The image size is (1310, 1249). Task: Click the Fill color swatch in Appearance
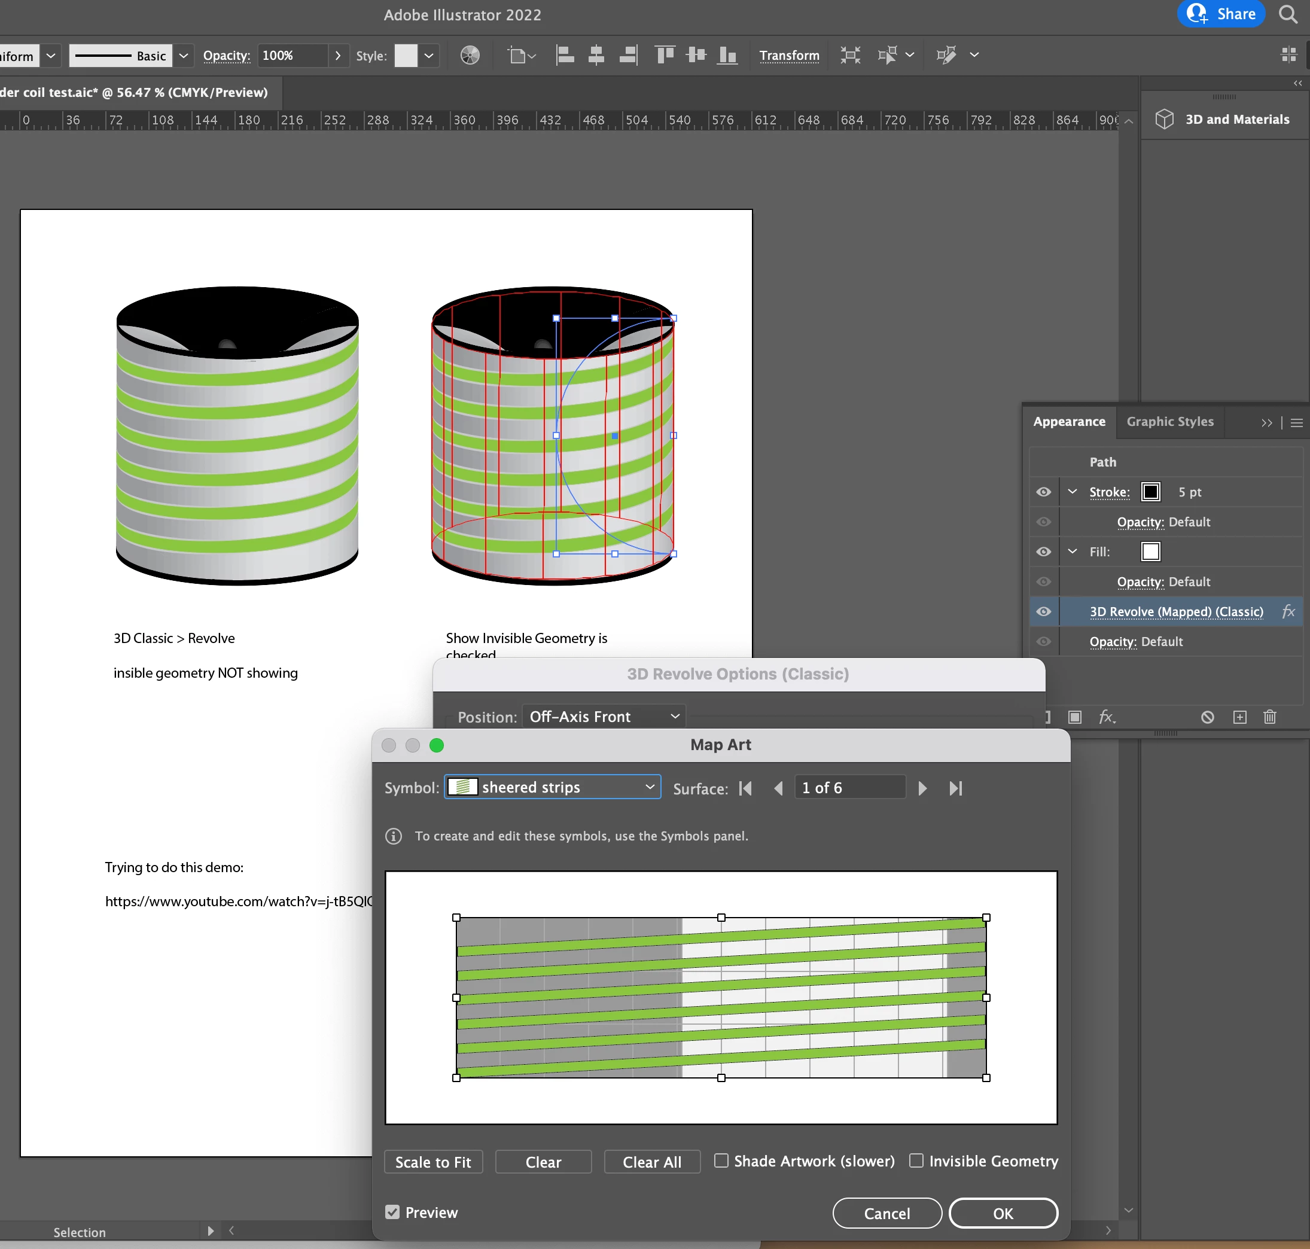[x=1150, y=552]
